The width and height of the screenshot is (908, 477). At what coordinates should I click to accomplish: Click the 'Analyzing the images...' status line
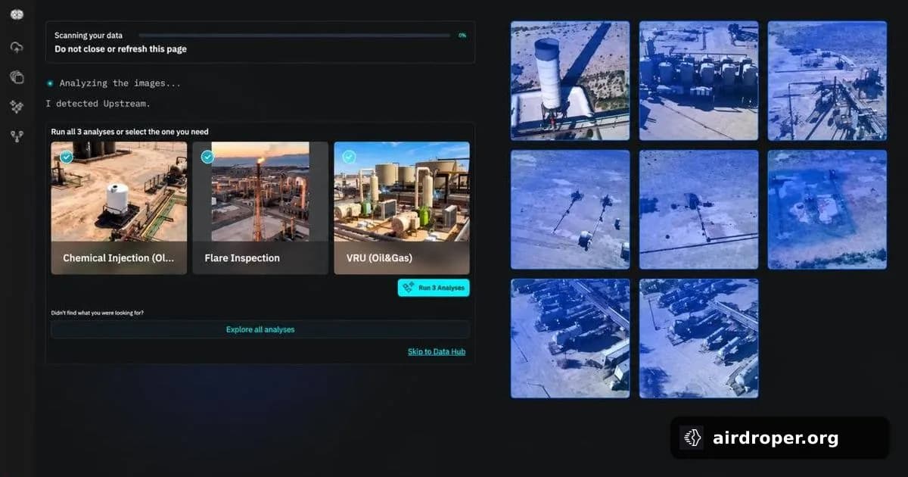point(120,83)
